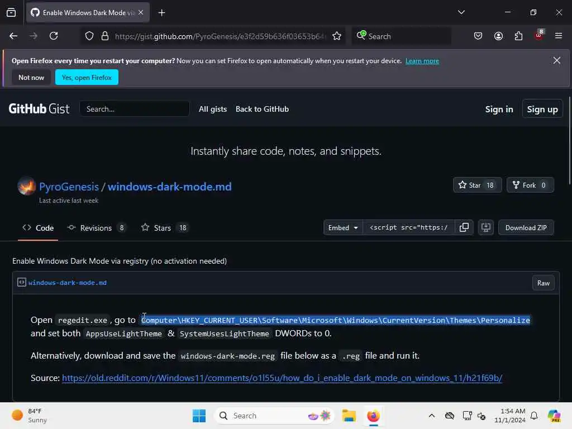Viewport: 572px width, 429px height.
Task: Open the notifications bell icon
Action: click(x=534, y=416)
